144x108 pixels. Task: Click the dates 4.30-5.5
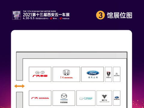pyautogui.click(x=28, y=18)
